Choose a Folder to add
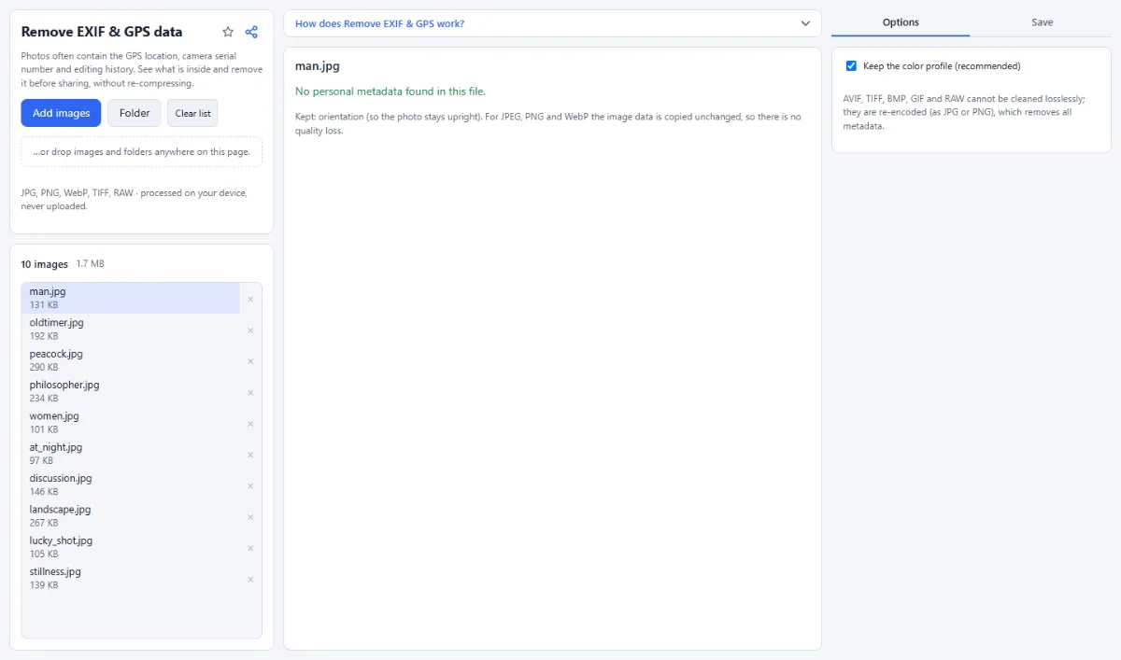The width and height of the screenshot is (1121, 660). point(135,113)
